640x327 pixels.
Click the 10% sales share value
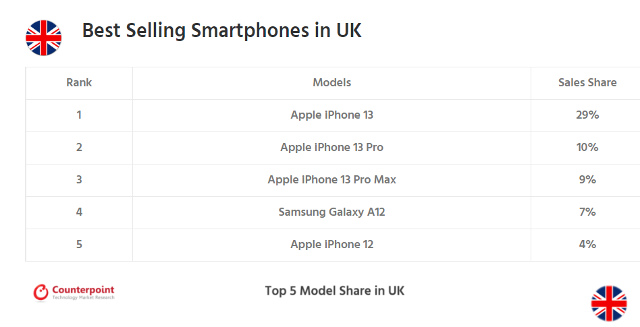pyautogui.click(x=587, y=148)
